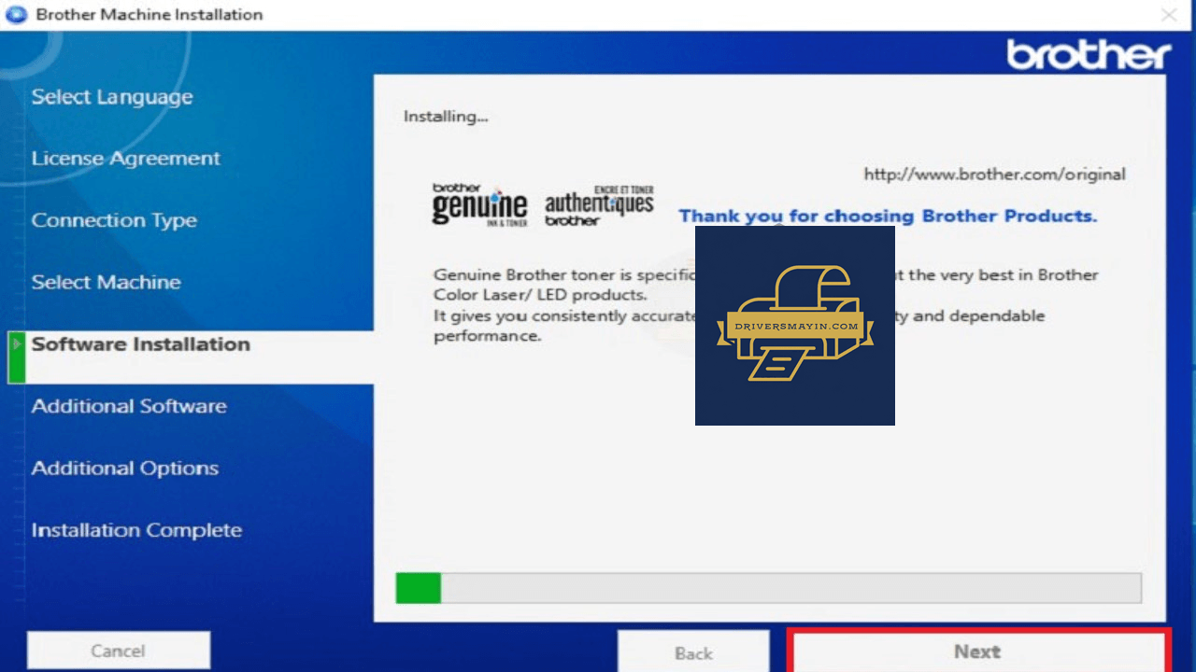This screenshot has height=672, width=1196.
Task: Go to the License Agreement step
Action: click(x=126, y=159)
